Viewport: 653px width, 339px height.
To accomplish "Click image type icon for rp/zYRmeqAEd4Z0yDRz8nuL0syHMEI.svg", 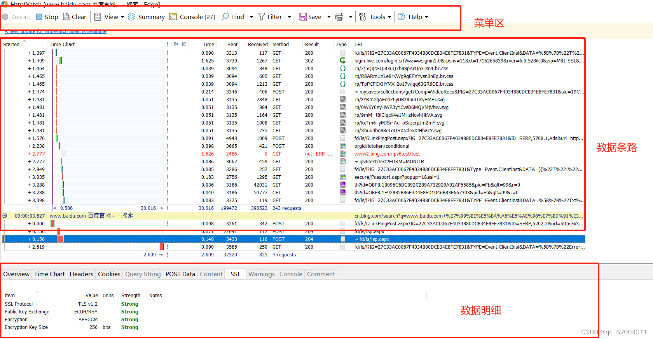I will coord(343,99).
